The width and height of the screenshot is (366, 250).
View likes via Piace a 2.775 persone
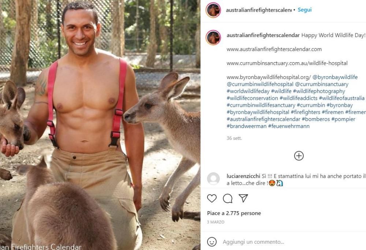tap(234, 213)
